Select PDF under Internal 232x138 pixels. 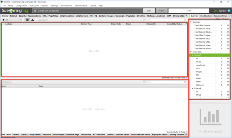click(x=209, y=75)
